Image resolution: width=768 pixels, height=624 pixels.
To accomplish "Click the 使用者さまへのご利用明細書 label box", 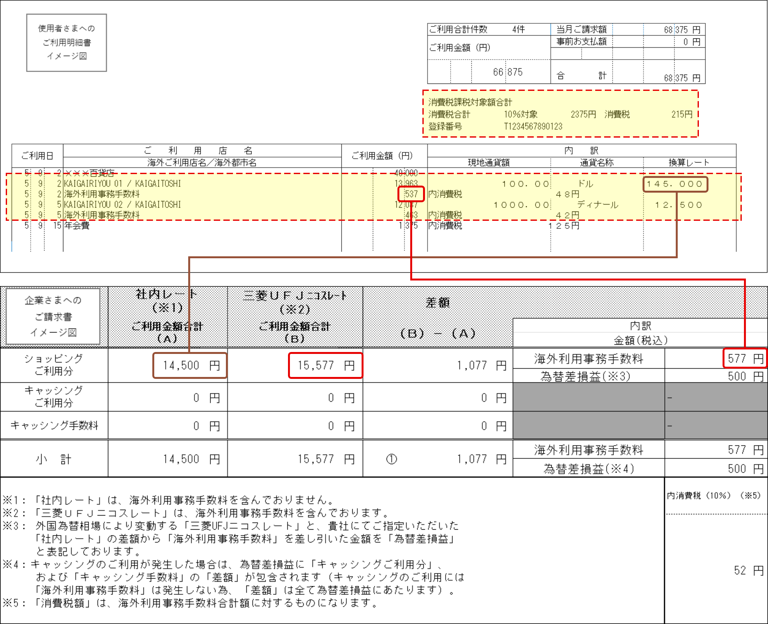I will coord(67,43).
